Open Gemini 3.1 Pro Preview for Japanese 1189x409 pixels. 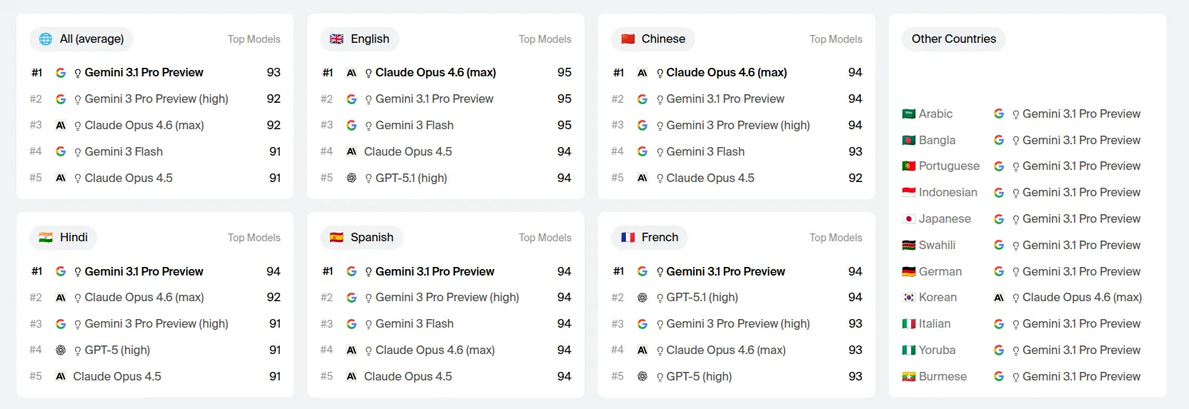[x=1081, y=218]
